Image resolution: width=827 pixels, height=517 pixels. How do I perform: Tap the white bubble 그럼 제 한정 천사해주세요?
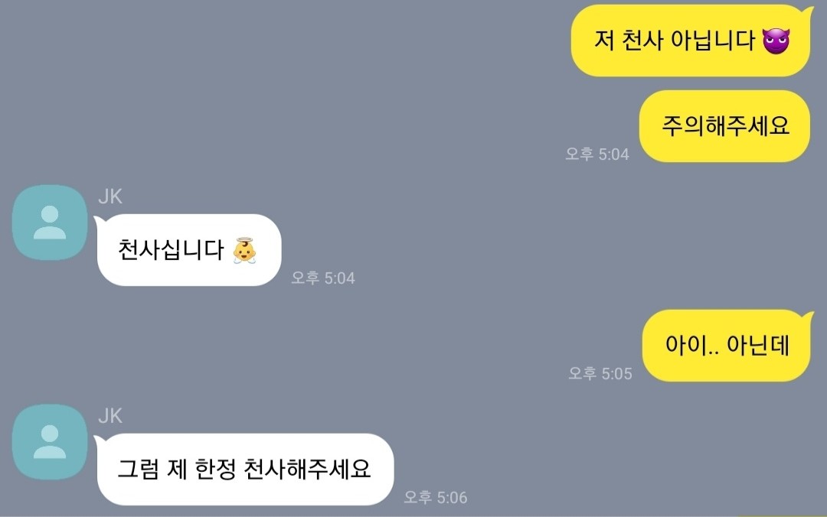click(x=244, y=469)
